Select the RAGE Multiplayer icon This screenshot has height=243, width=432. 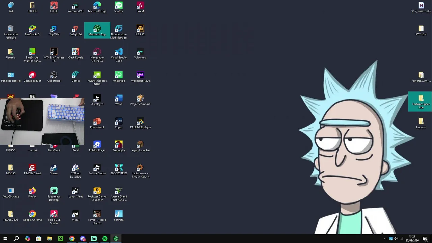tap(140, 124)
